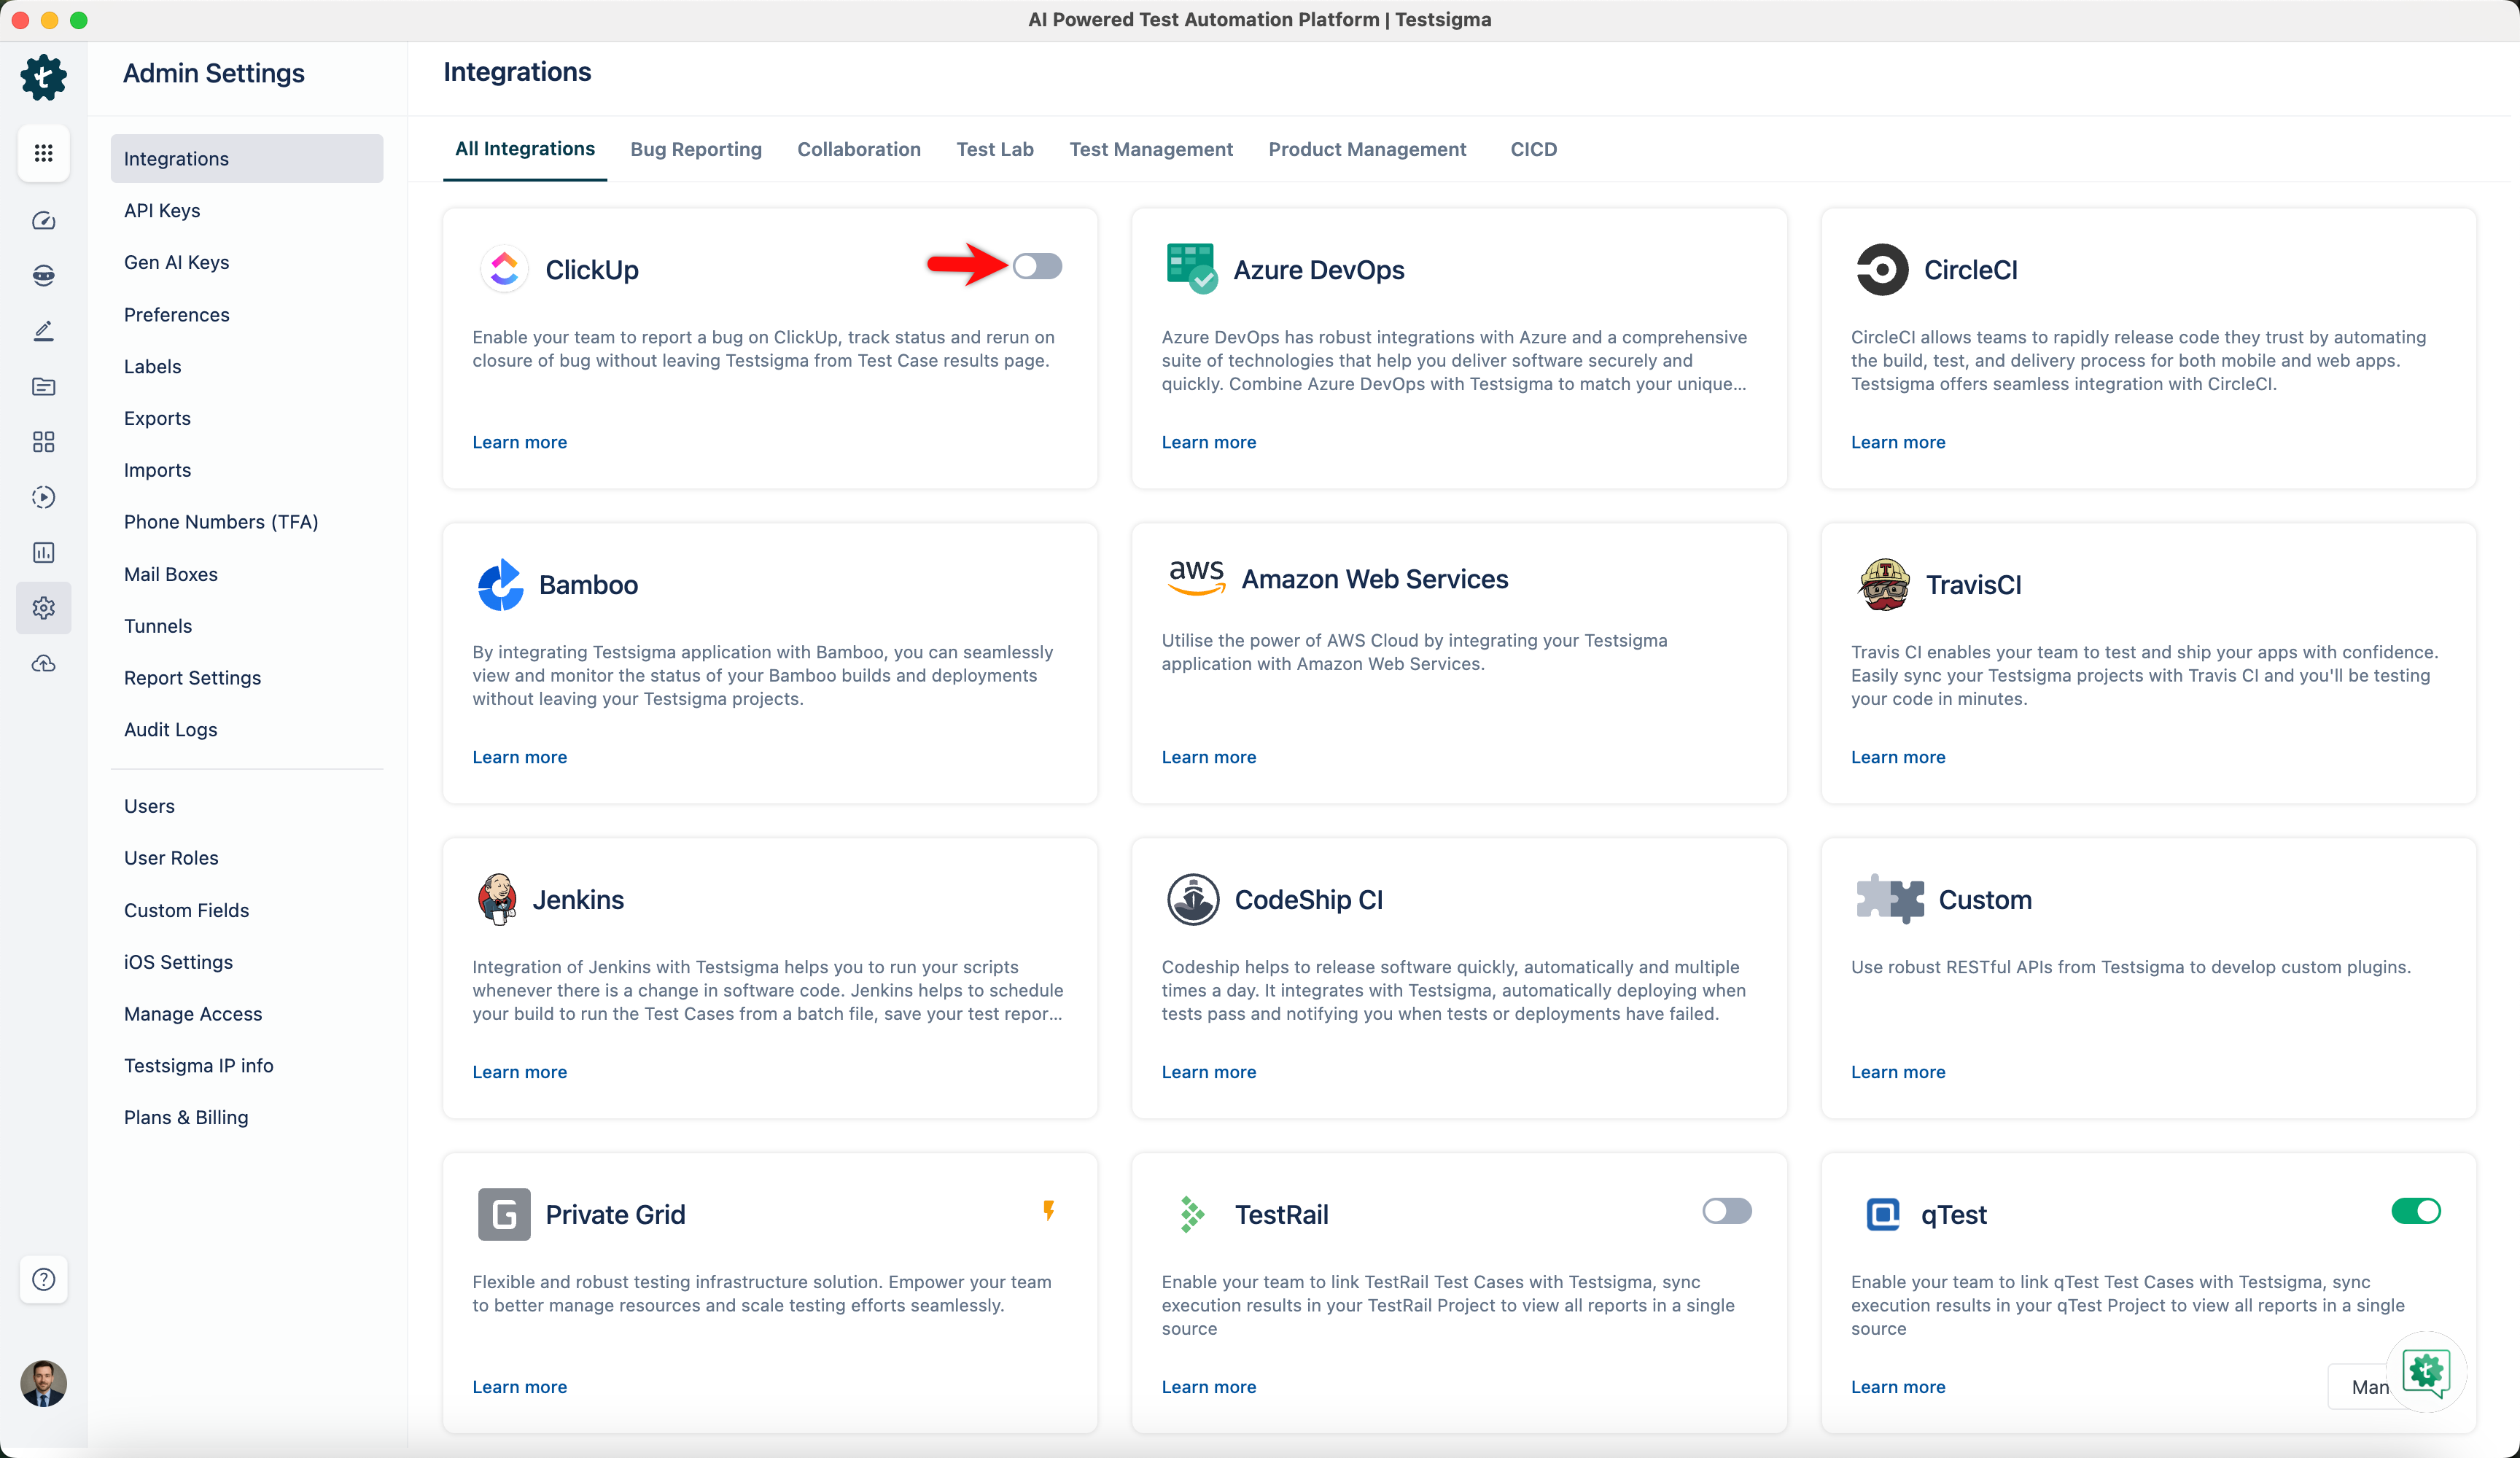The height and width of the screenshot is (1458, 2520).
Task: Open the Test Management tab
Action: [1150, 149]
